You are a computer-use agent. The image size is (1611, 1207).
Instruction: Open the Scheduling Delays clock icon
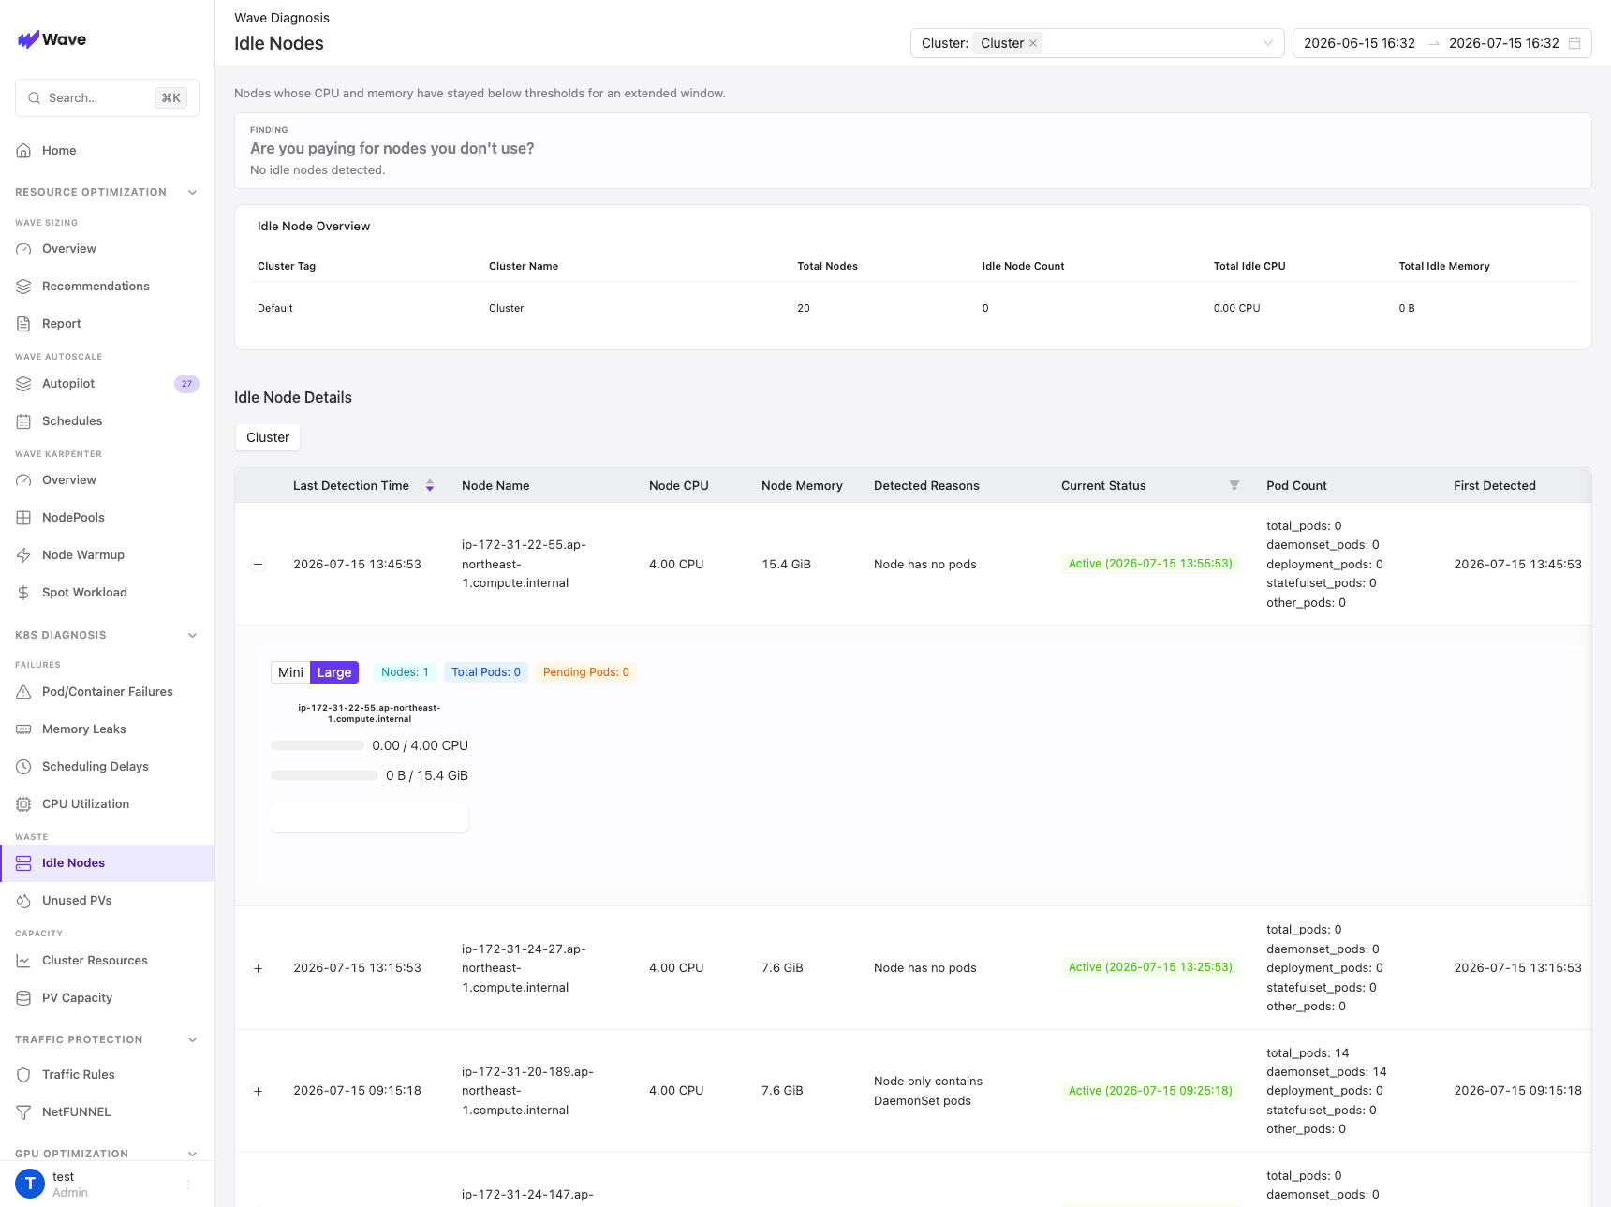click(x=23, y=767)
